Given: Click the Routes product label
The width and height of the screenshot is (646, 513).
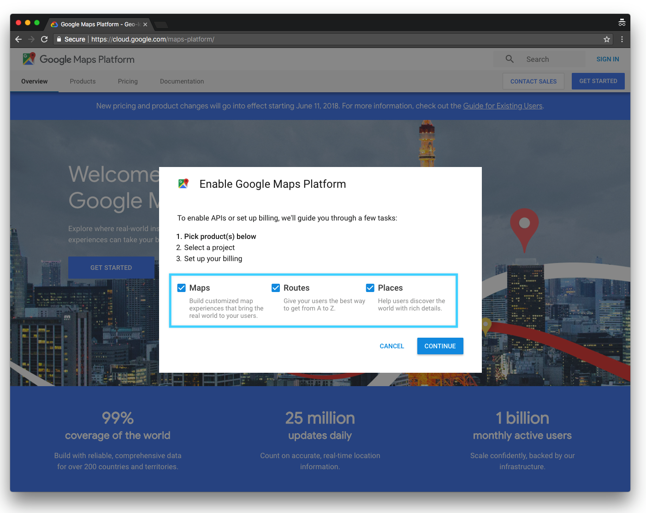Looking at the screenshot, I should (296, 288).
